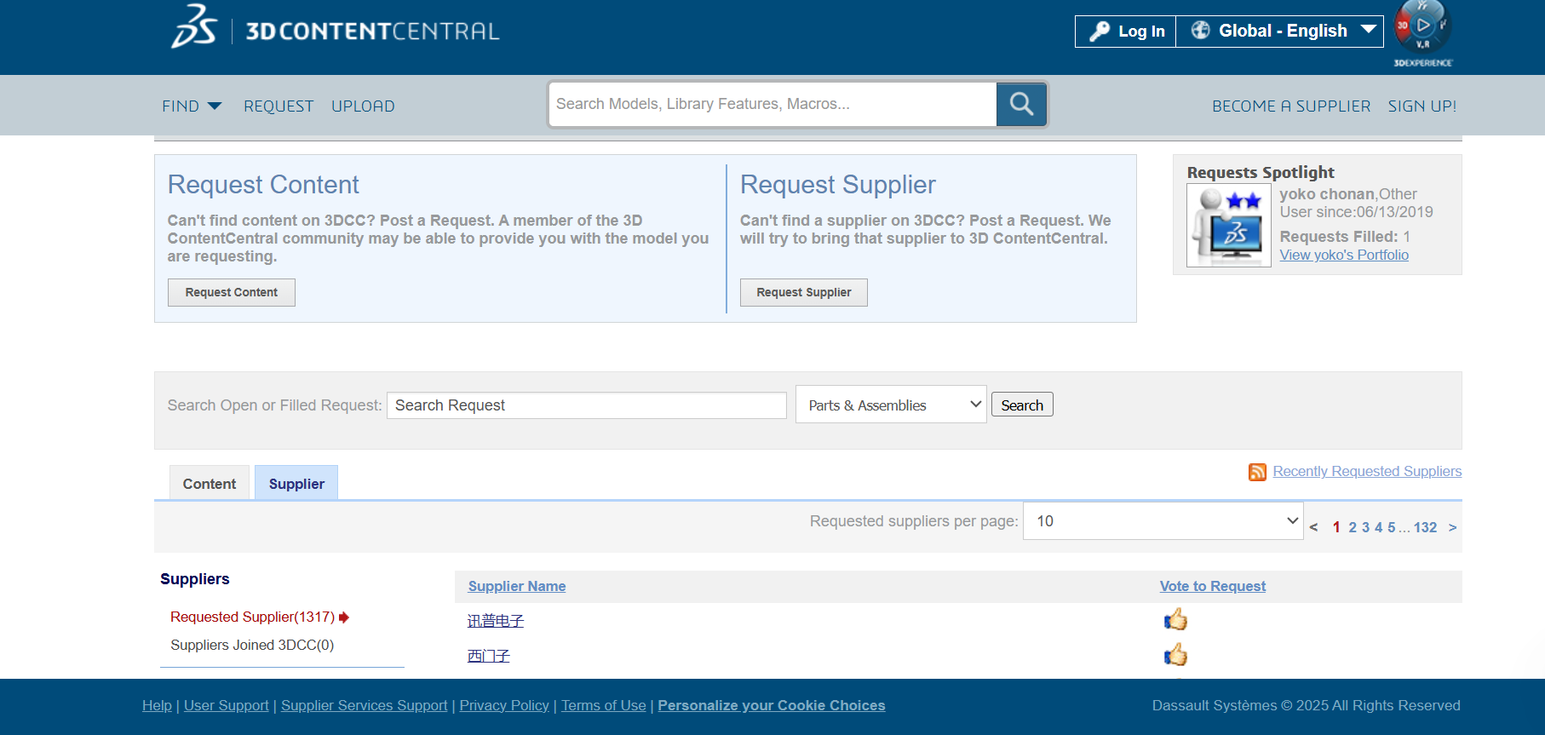
Task: Click the Requests Spotlight heading
Action: pyautogui.click(x=1261, y=172)
